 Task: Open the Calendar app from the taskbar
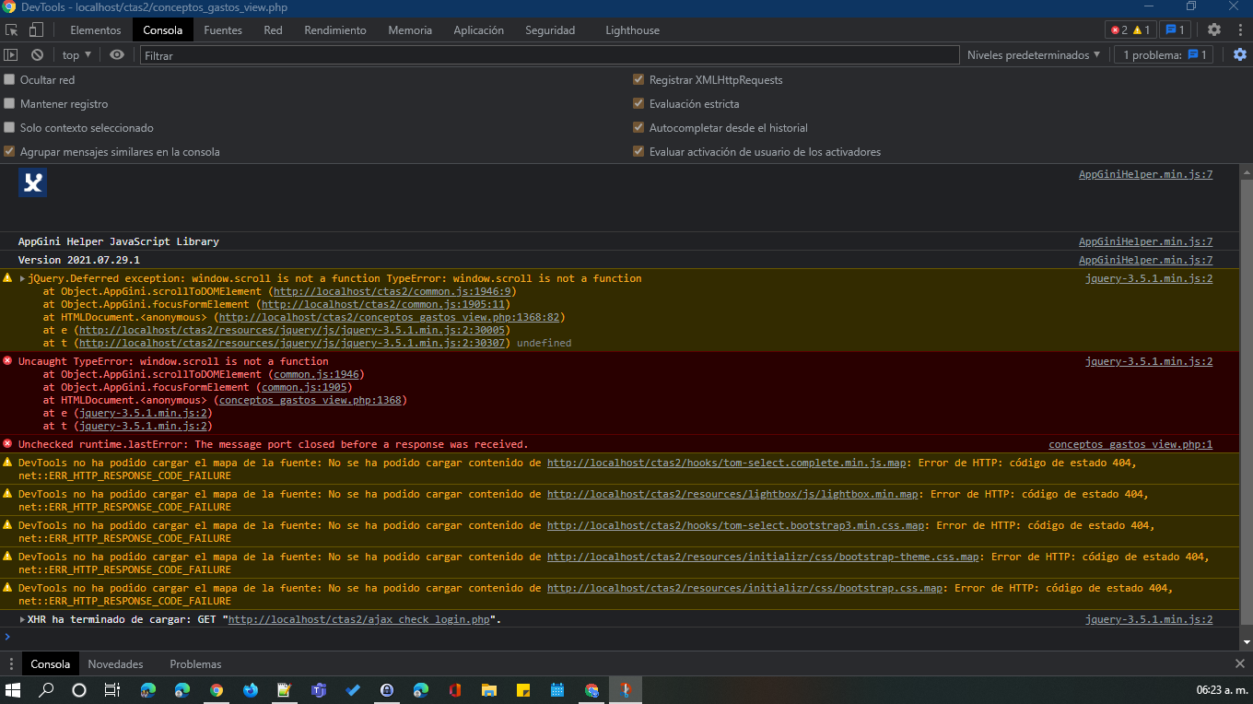pos(557,690)
